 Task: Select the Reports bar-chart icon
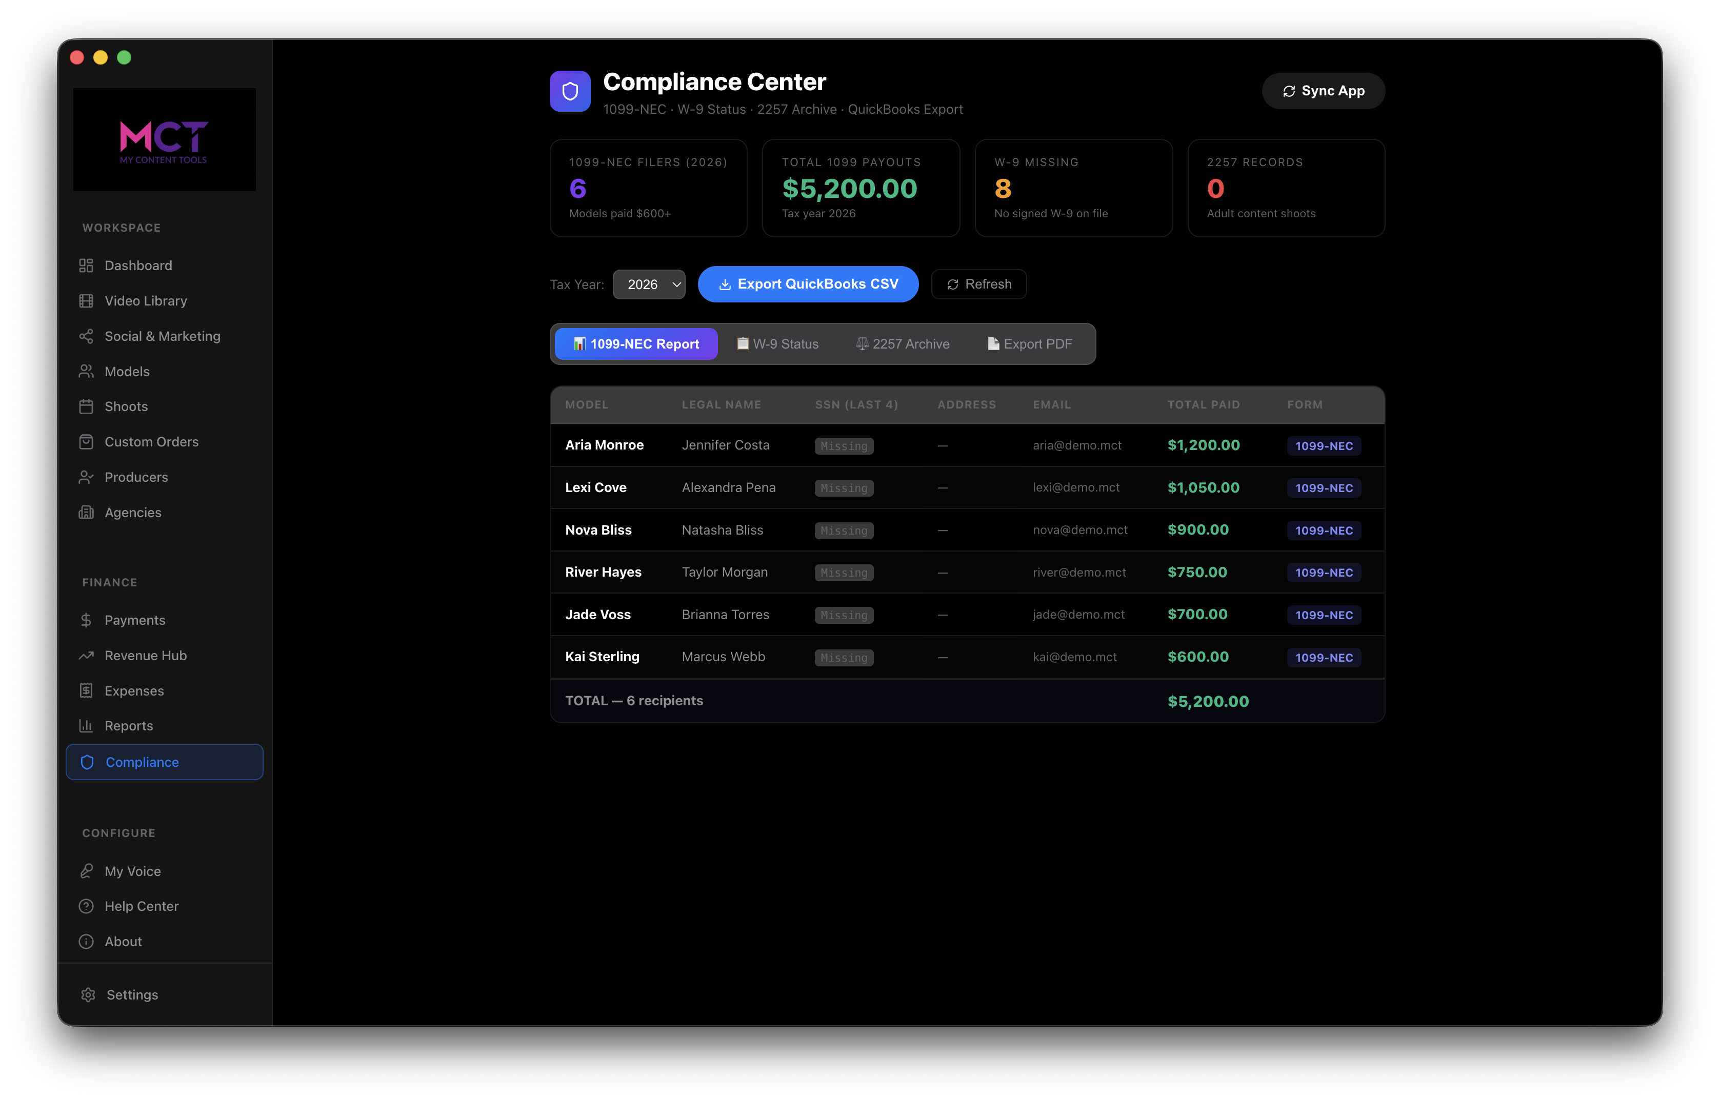tap(86, 726)
